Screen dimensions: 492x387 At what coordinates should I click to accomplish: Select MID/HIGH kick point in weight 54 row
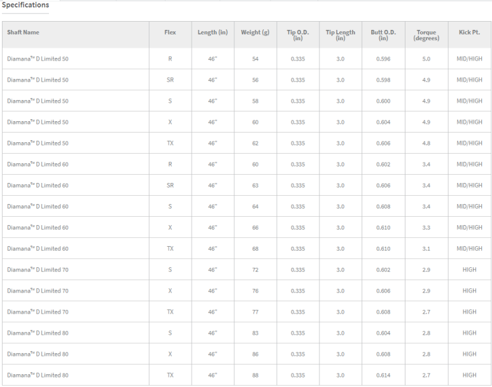(470, 59)
